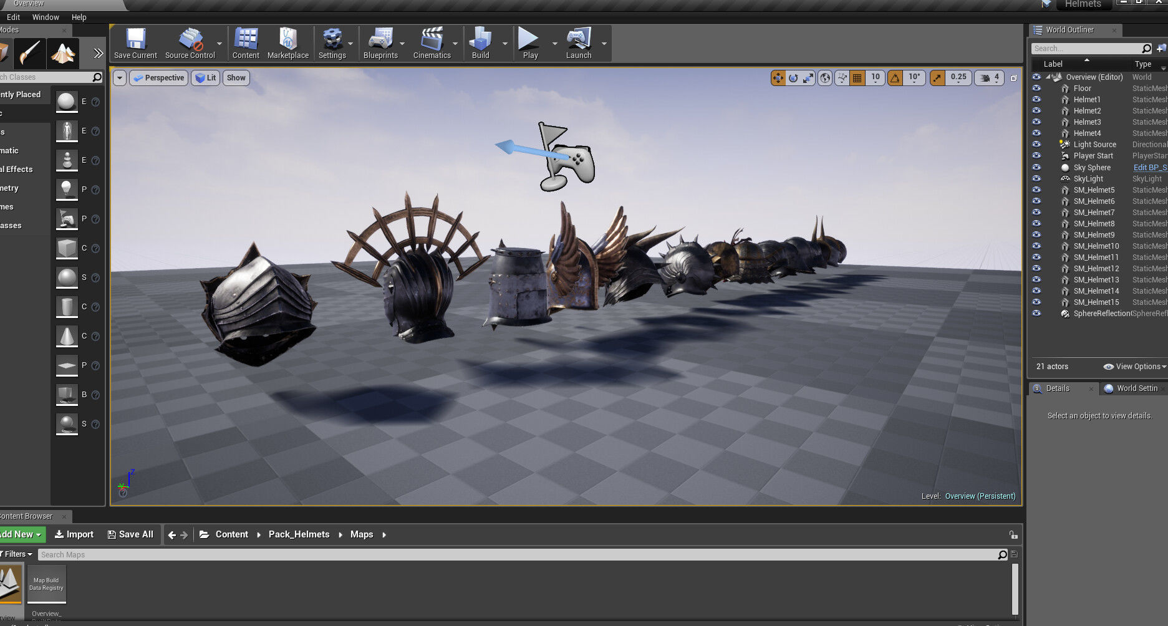This screenshot has height=626, width=1168.
Task: Toggle grid snapping icon in viewport
Action: (x=857, y=78)
